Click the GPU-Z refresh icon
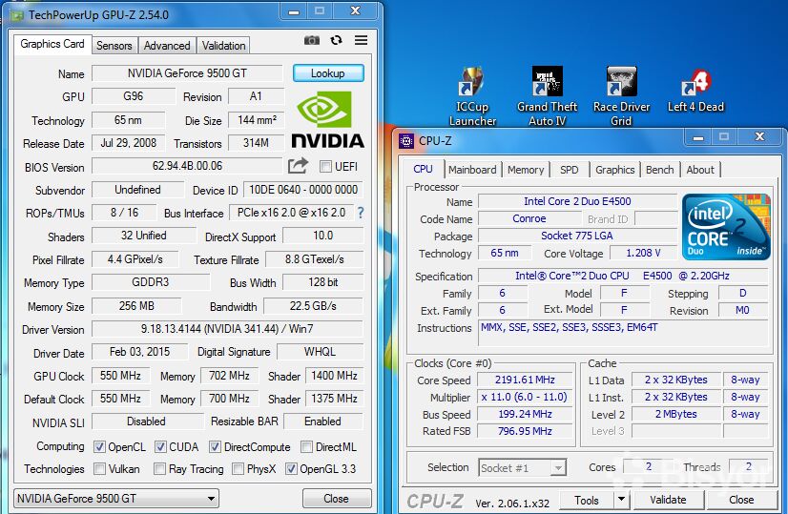 tap(336, 40)
